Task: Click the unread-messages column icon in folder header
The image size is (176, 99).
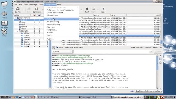Action: [39, 15]
